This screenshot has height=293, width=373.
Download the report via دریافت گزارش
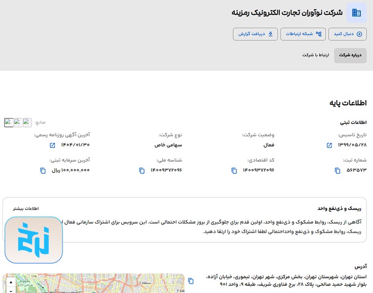tap(255, 34)
